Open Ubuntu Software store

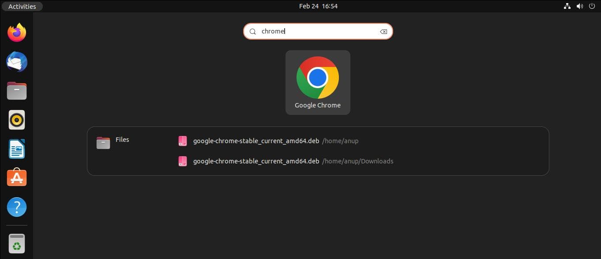pyautogui.click(x=17, y=178)
